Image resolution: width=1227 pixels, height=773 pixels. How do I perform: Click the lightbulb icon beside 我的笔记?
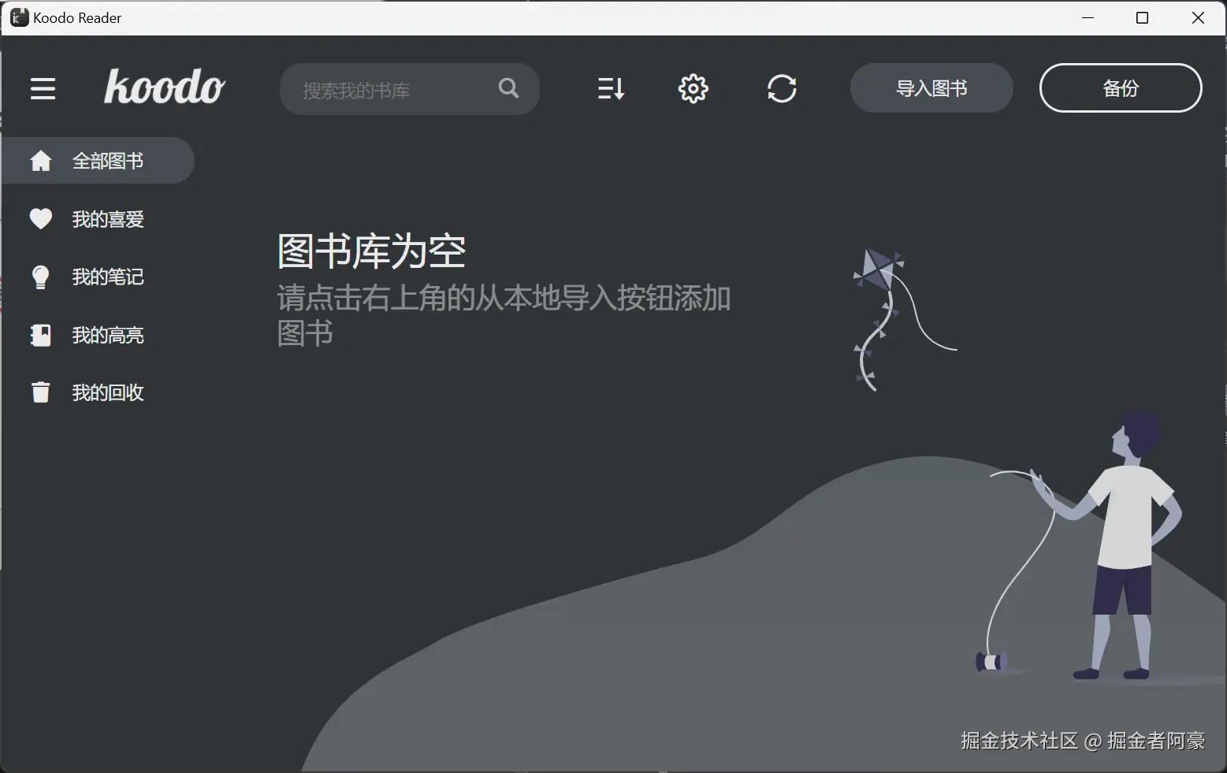[x=40, y=277]
